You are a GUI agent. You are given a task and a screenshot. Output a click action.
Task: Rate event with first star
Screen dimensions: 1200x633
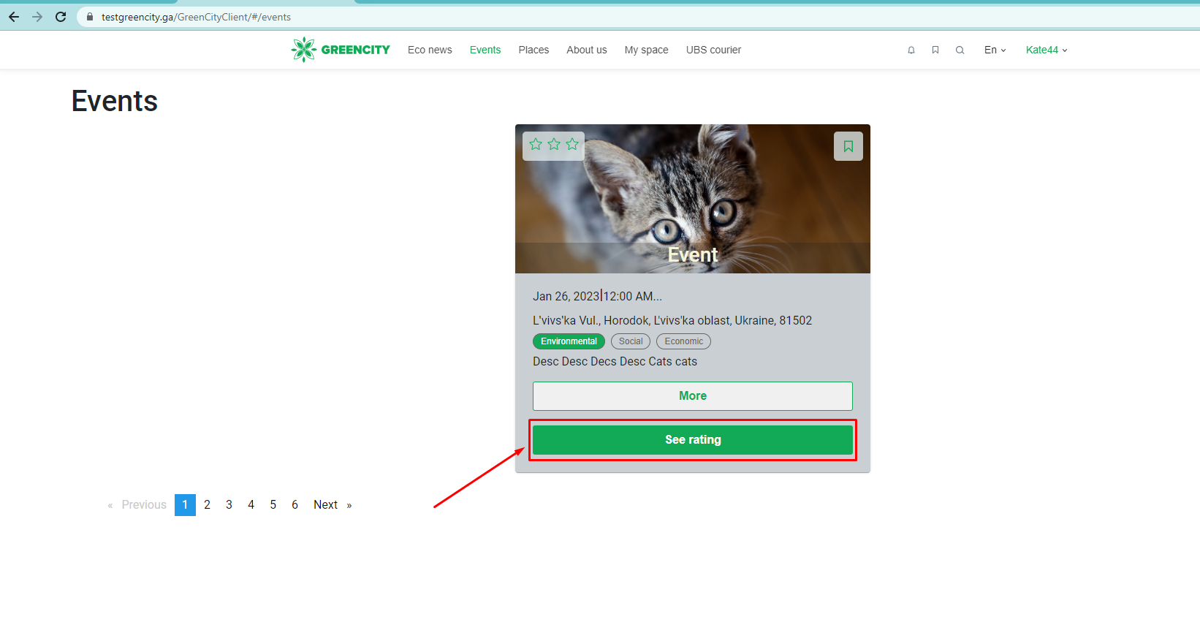[536, 144]
